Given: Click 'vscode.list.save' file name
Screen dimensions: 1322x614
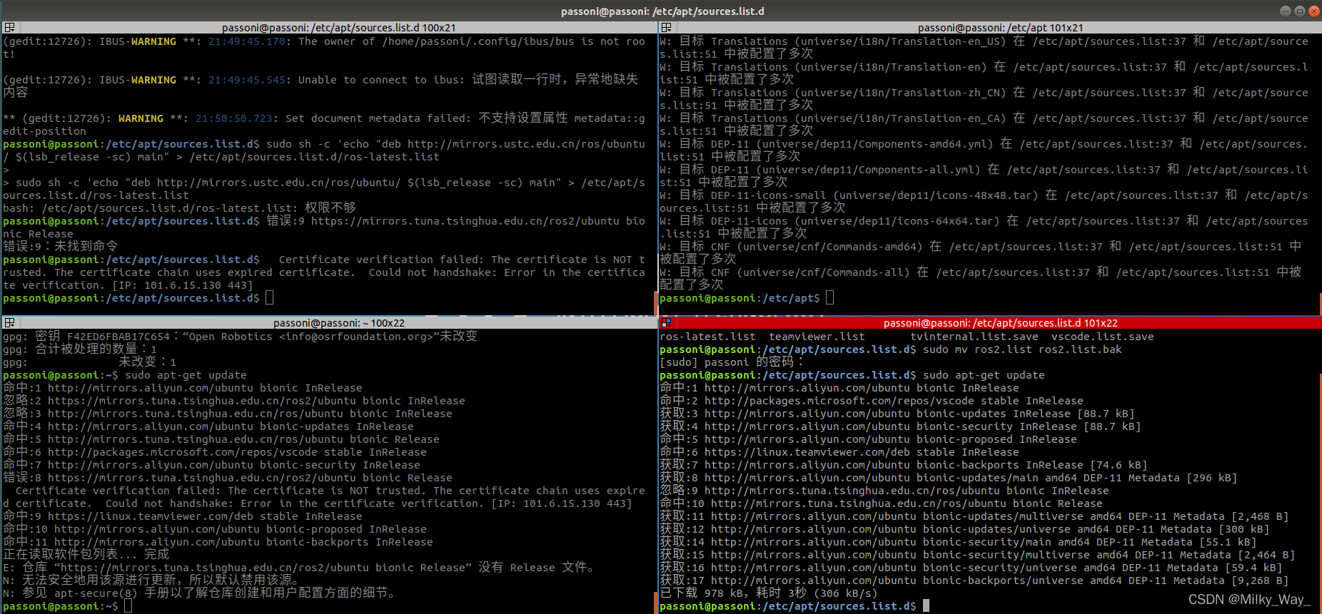Looking at the screenshot, I should click(1103, 337).
